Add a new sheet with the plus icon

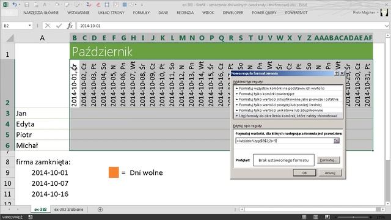tap(100, 210)
